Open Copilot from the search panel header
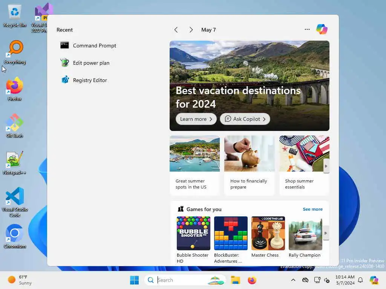This screenshot has height=289, width=386. [322, 29]
